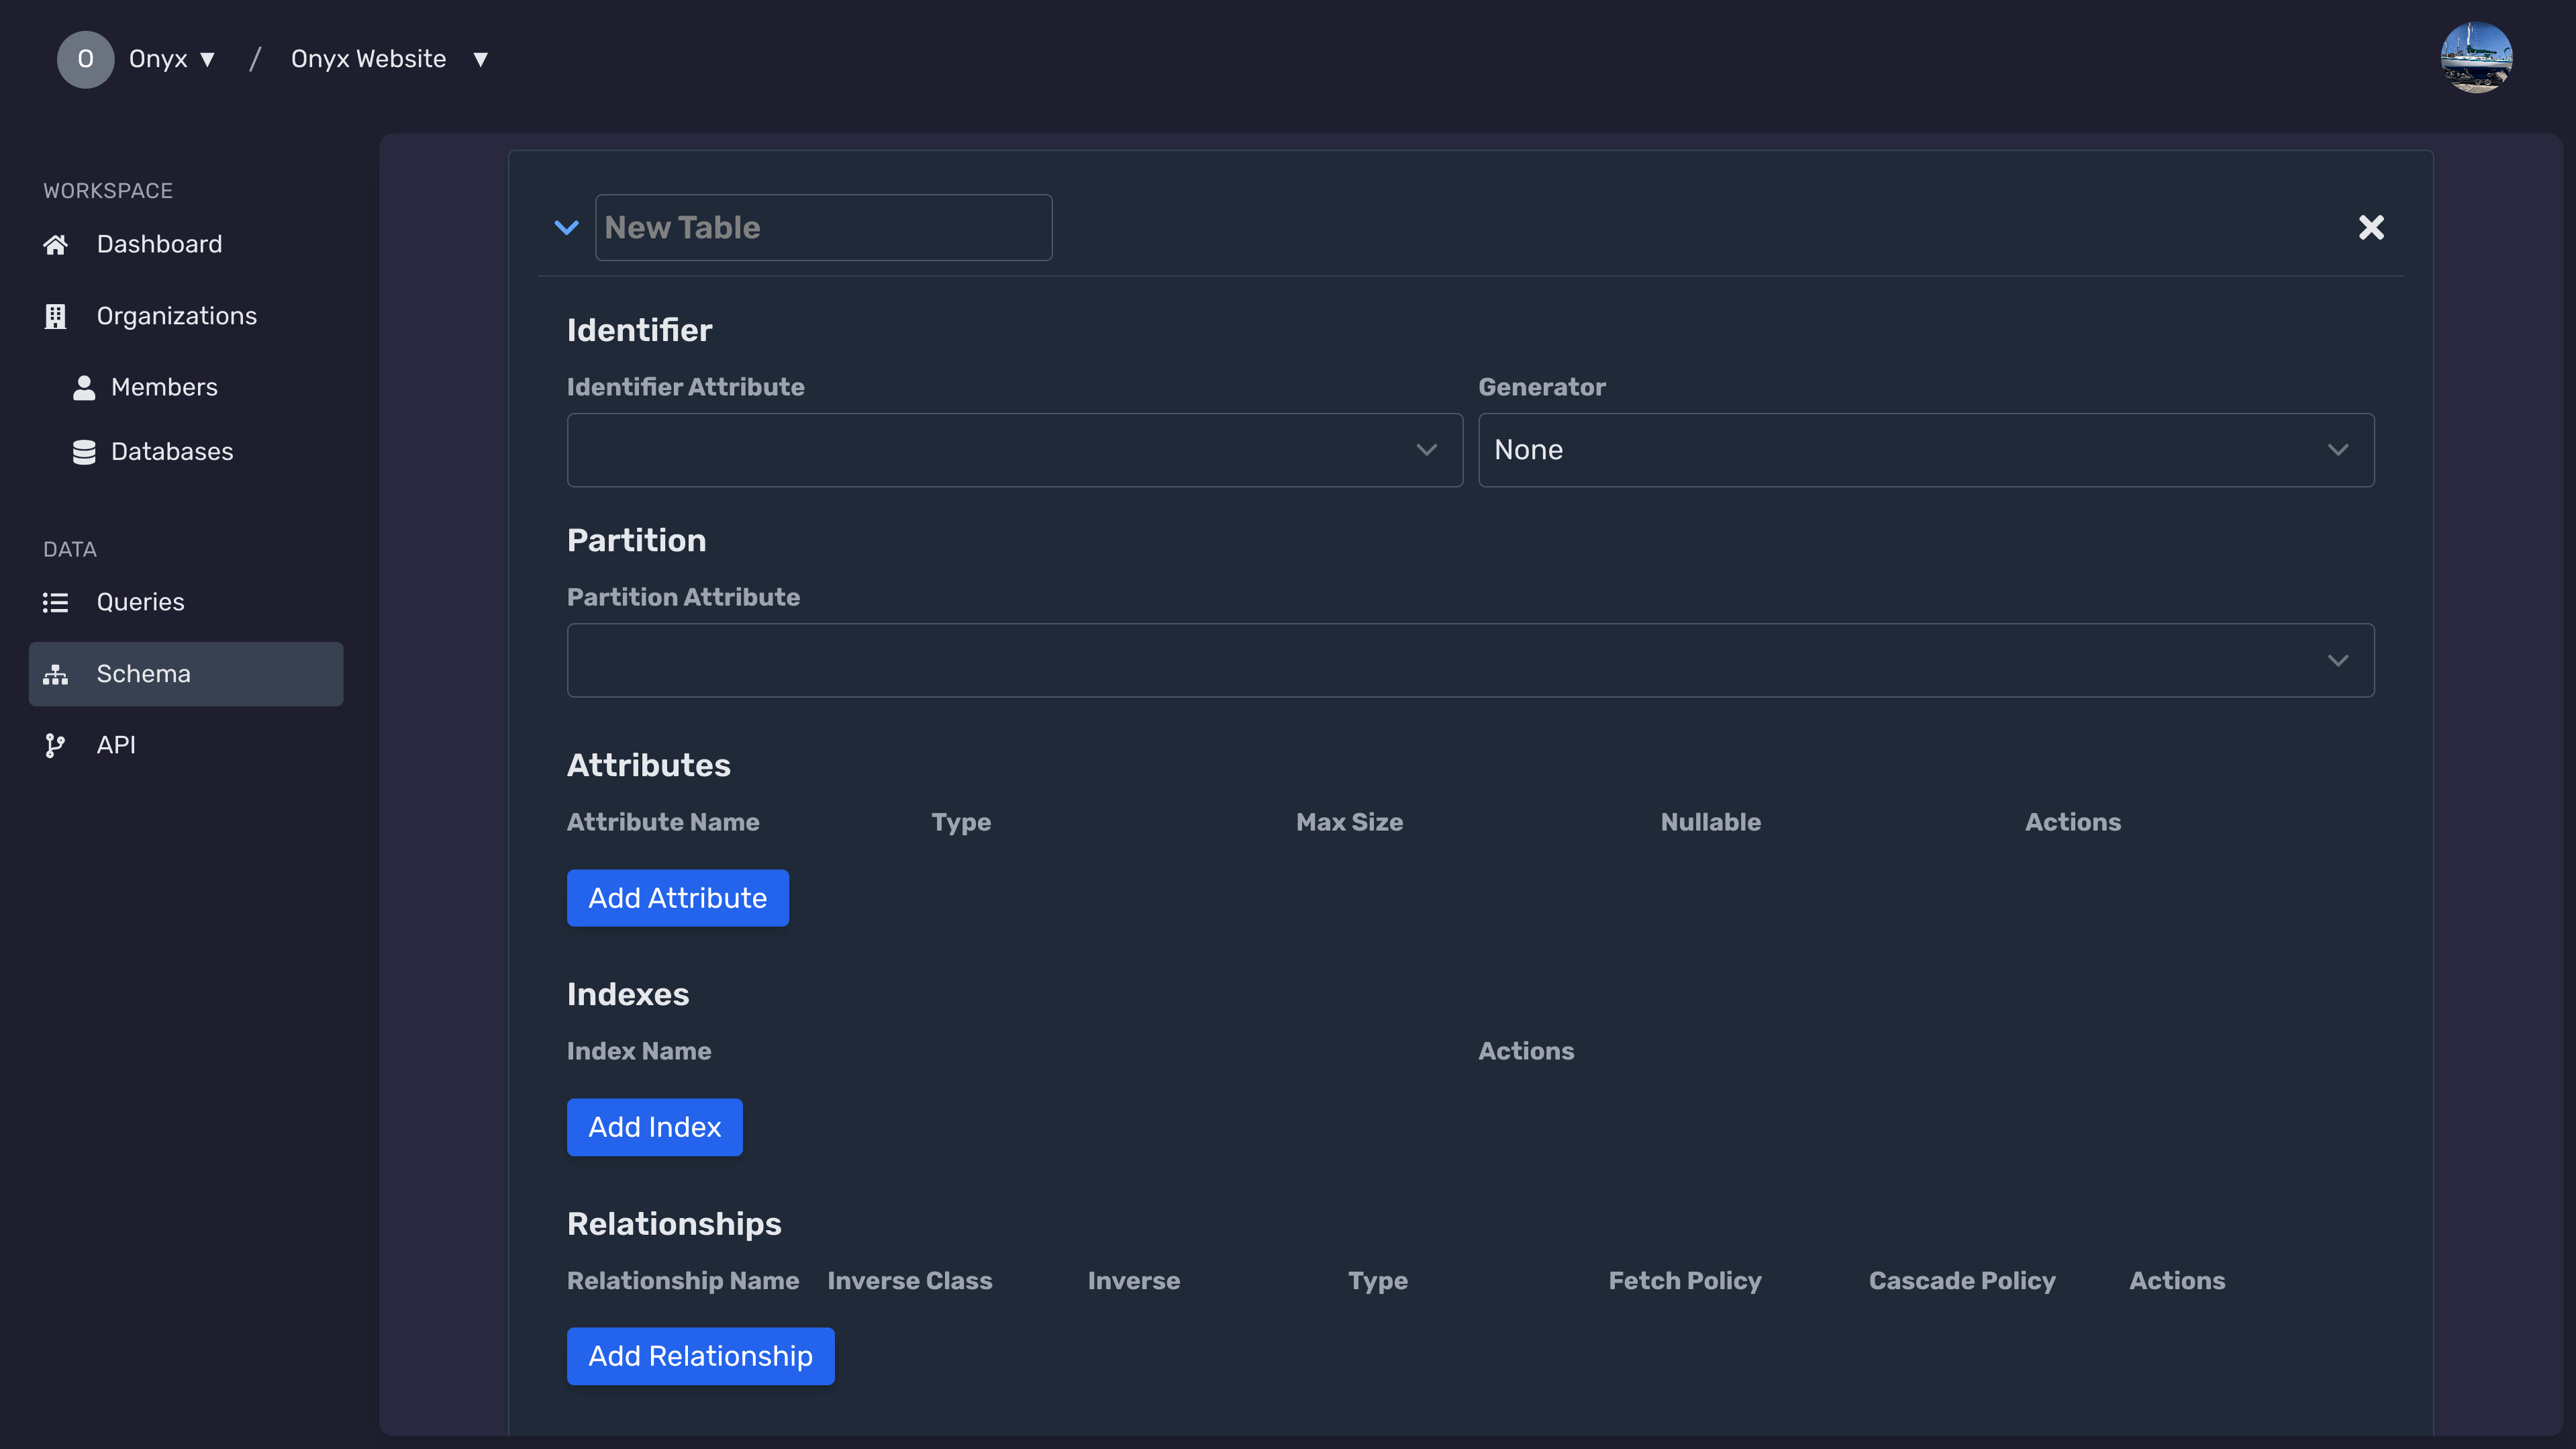The height and width of the screenshot is (1449, 2576).
Task: Click Add Index button
Action: tap(654, 1127)
